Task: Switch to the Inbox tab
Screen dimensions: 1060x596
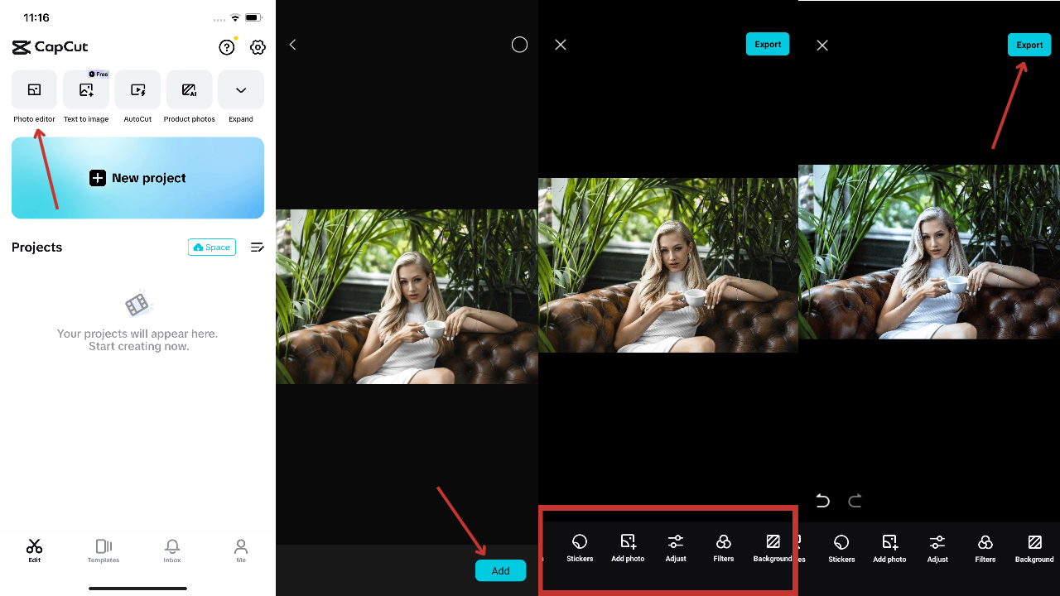Action: click(171, 549)
